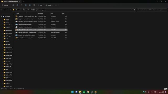Click the Cut scissors icon in toolbar
The height and width of the screenshot is (94, 168).
click(13, 5)
